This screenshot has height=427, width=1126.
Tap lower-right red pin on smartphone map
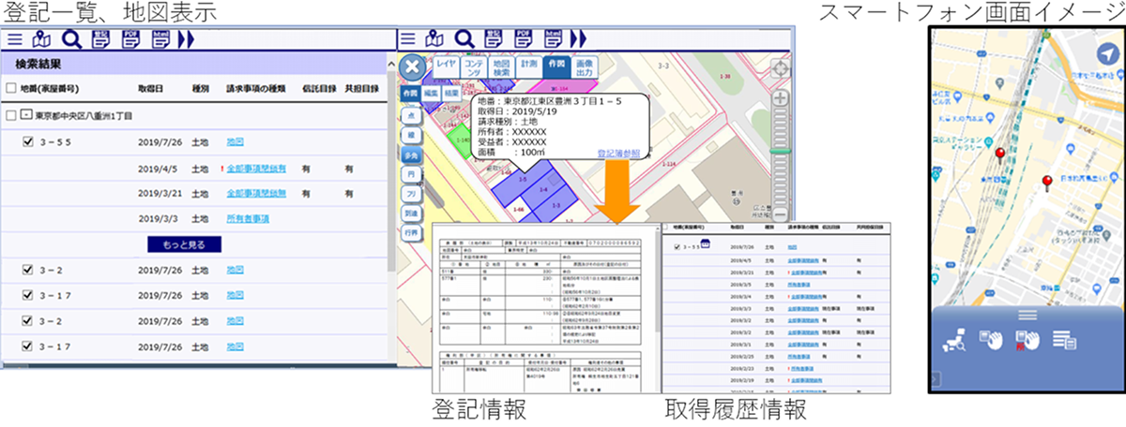tap(1046, 182)
